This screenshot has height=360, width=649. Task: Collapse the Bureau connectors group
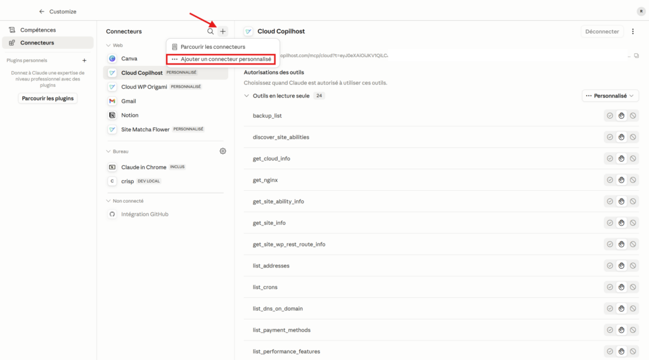[108, 151]
